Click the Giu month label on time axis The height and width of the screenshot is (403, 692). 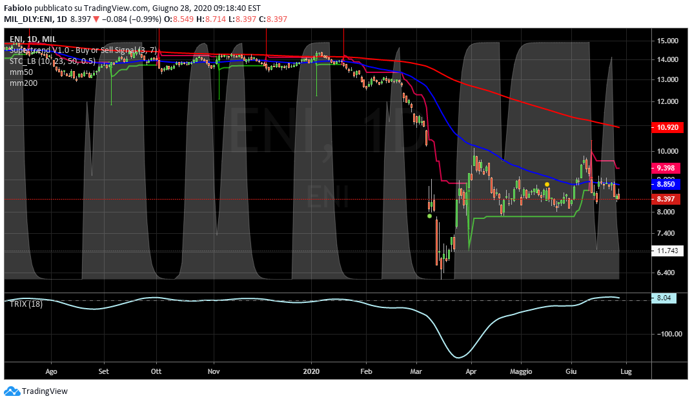[x=571, y=371]
